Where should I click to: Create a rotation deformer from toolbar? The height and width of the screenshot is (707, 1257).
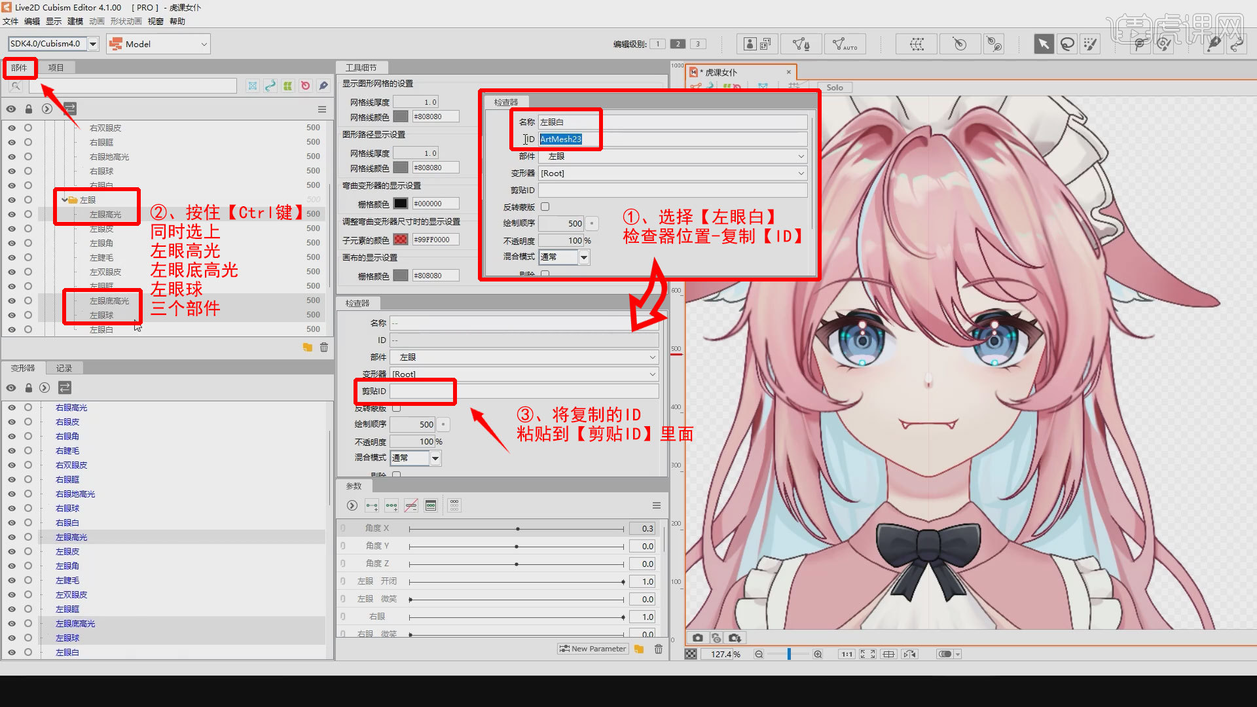[x=959, y=44]
